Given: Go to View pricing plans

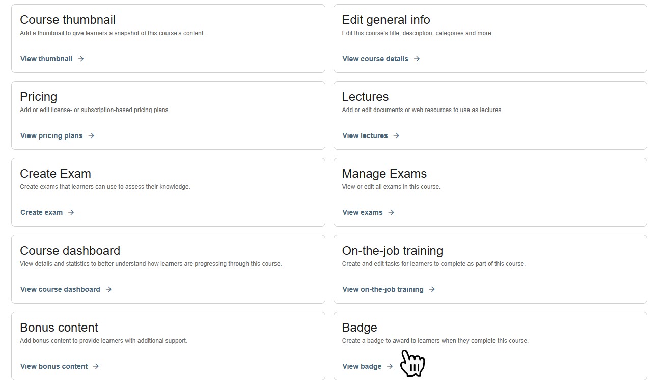Looking at the screenshot, I should pos(51,135).
